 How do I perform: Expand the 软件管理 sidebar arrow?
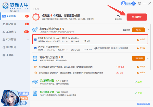(28, 40)
